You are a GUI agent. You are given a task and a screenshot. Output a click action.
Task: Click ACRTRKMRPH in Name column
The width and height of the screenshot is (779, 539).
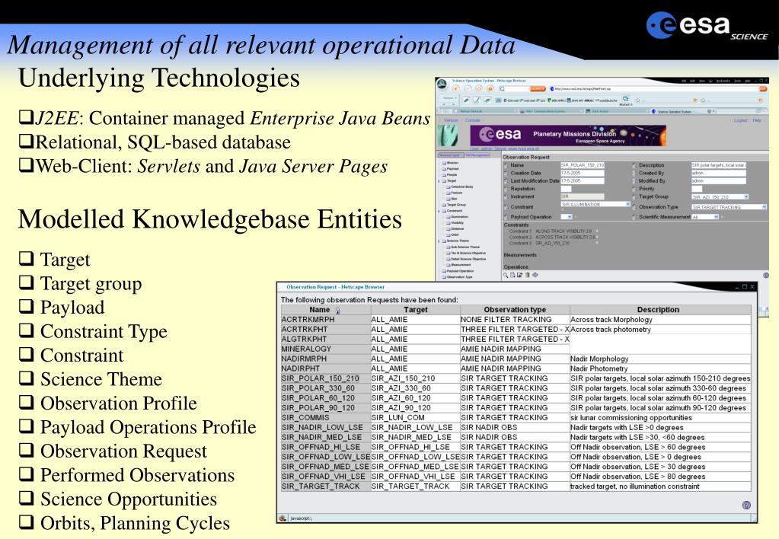click(x=308, y=320)
